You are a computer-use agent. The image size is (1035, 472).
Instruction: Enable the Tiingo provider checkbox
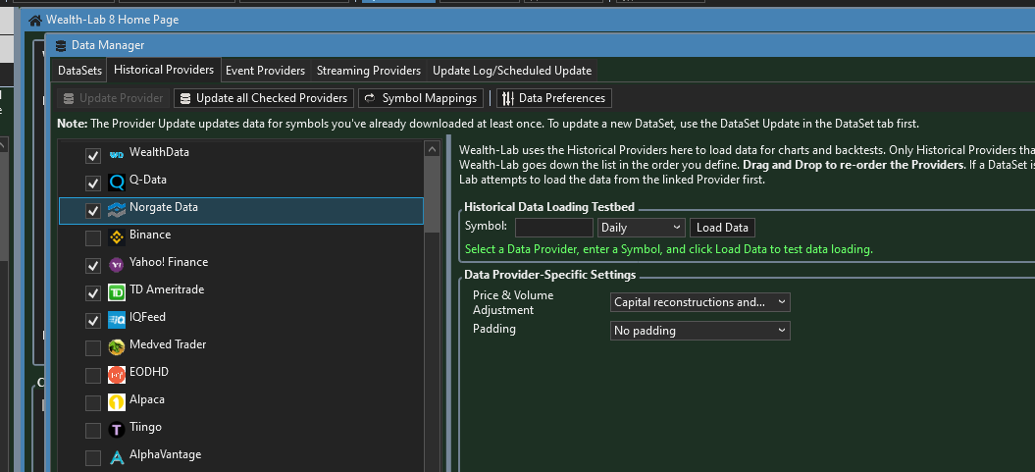click(93, 431)
